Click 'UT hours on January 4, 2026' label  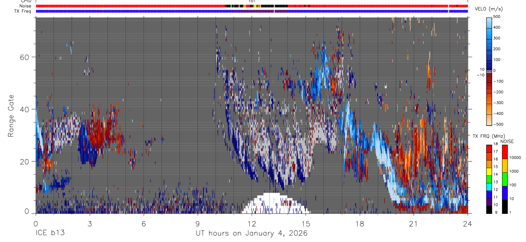coord(251,233)
